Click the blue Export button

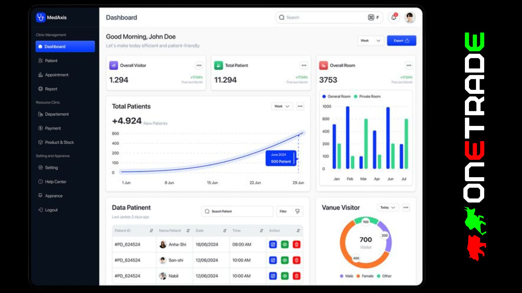(401, 41)
